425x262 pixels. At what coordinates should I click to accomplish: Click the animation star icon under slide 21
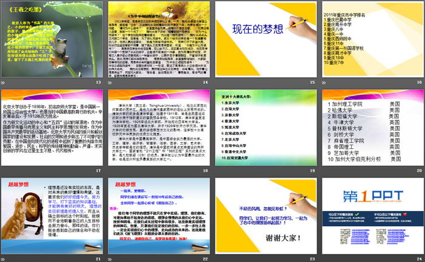[2, 259]
